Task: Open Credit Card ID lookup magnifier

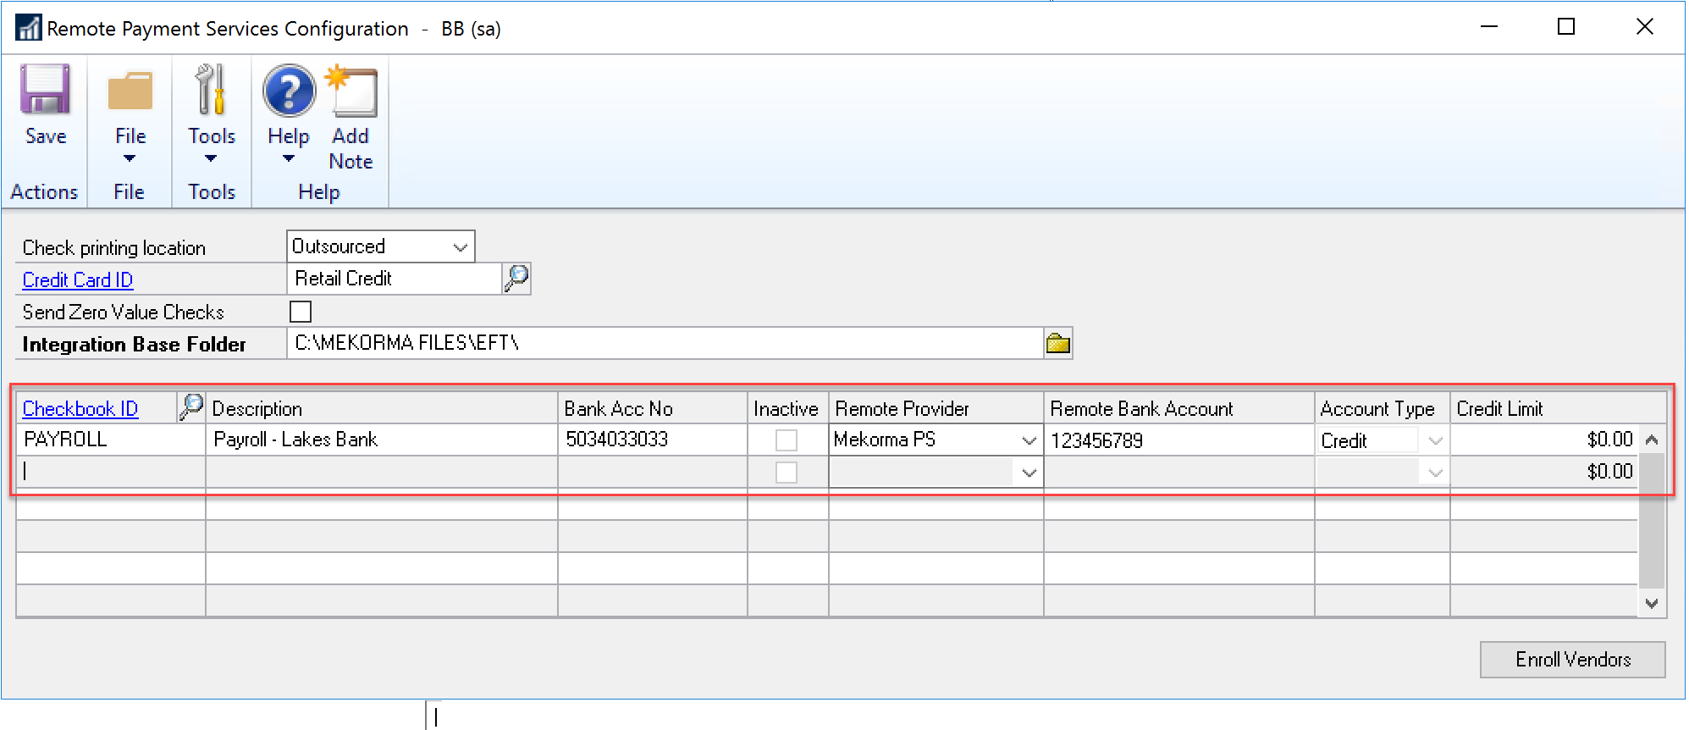Action: (516, 278)
